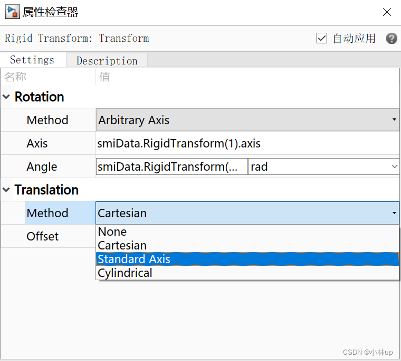The height and width of the screenshot is (361, 401).
Task: Select the Settings tab
Action: [32, 60]
